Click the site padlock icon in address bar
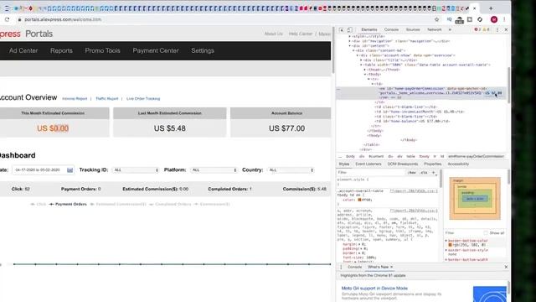 tap(19, 19)
